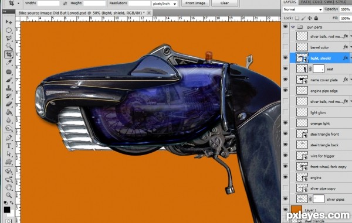Lock all layer attributes

[316, 18]
